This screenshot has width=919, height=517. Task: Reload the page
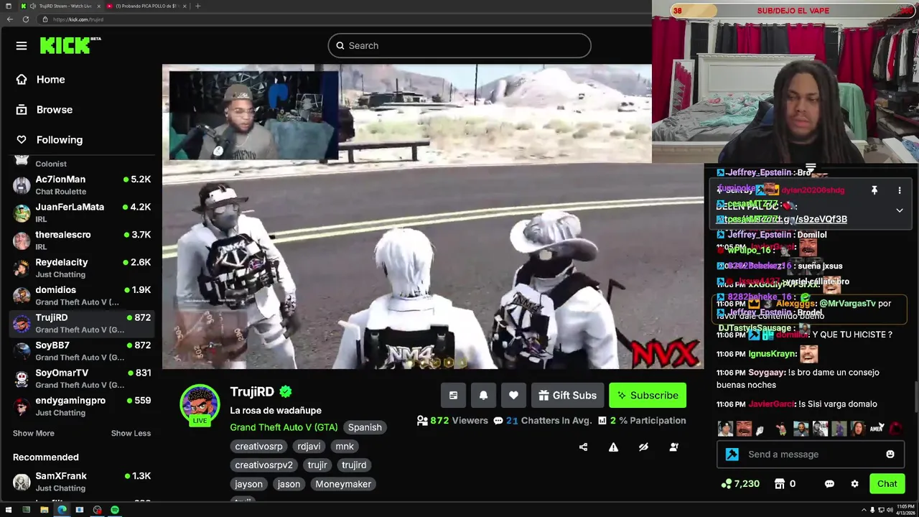click(x=26, y=19)
